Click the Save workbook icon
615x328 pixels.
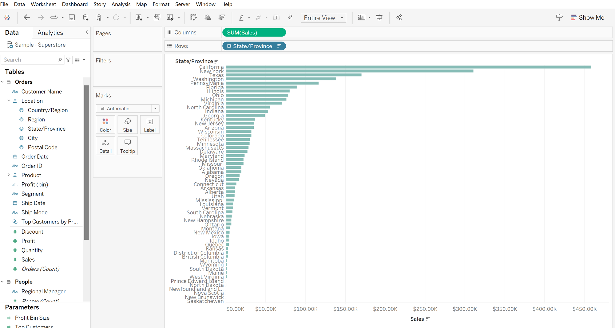click(72, 18)
